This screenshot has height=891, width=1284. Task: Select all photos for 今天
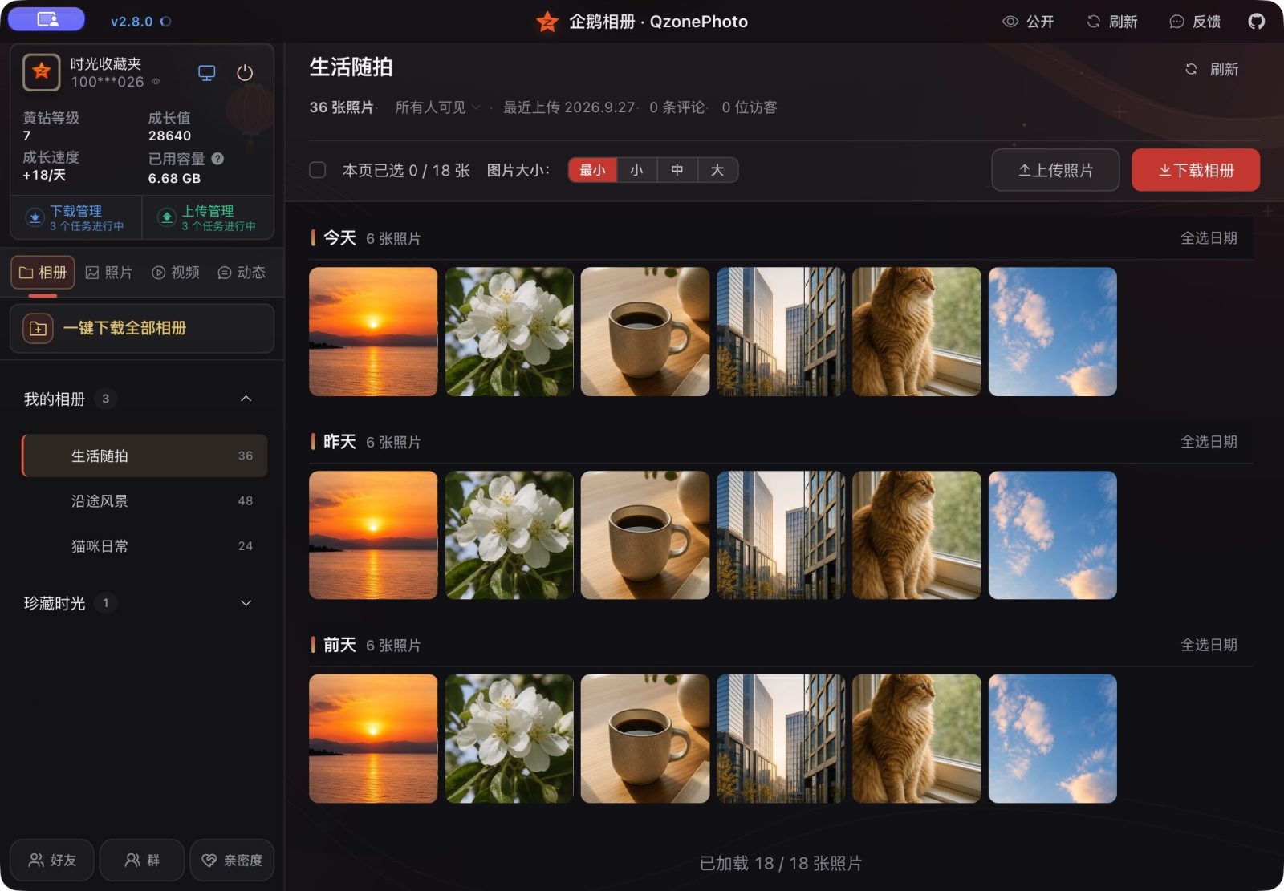tap(1209, 238)
